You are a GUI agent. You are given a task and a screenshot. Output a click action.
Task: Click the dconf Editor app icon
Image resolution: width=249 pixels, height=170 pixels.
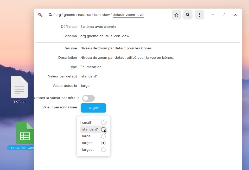40,15
